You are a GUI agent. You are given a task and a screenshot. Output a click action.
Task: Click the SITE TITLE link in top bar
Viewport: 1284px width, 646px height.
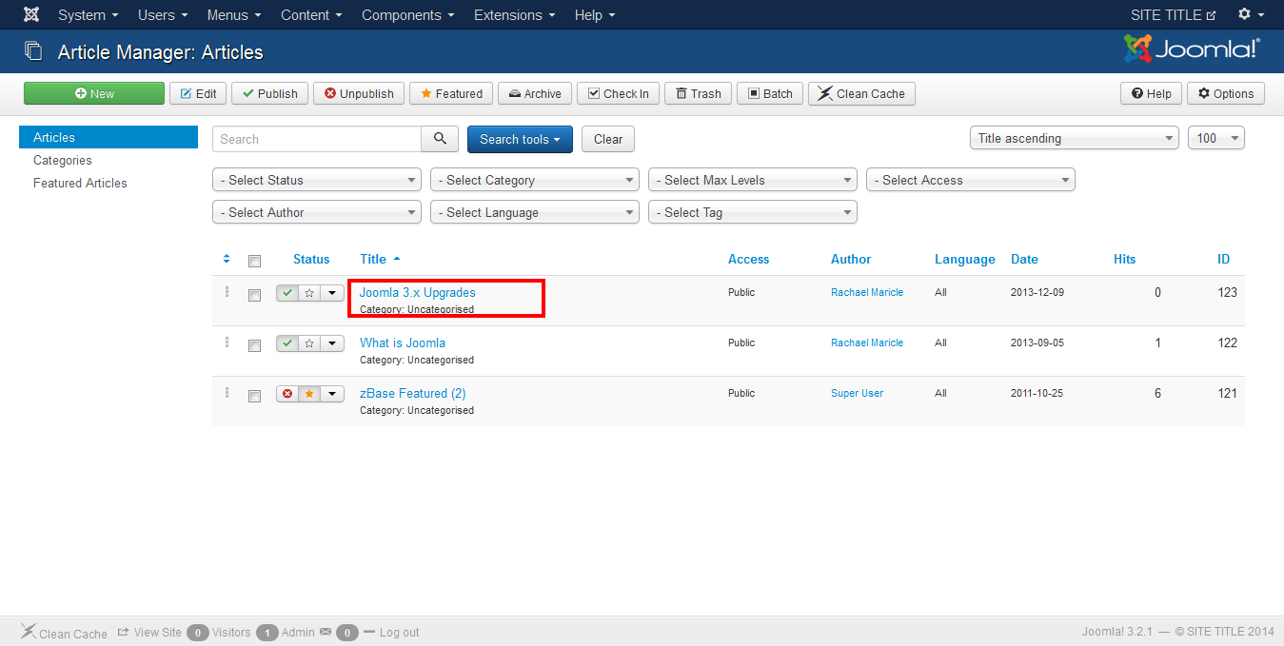point(1173,15)
